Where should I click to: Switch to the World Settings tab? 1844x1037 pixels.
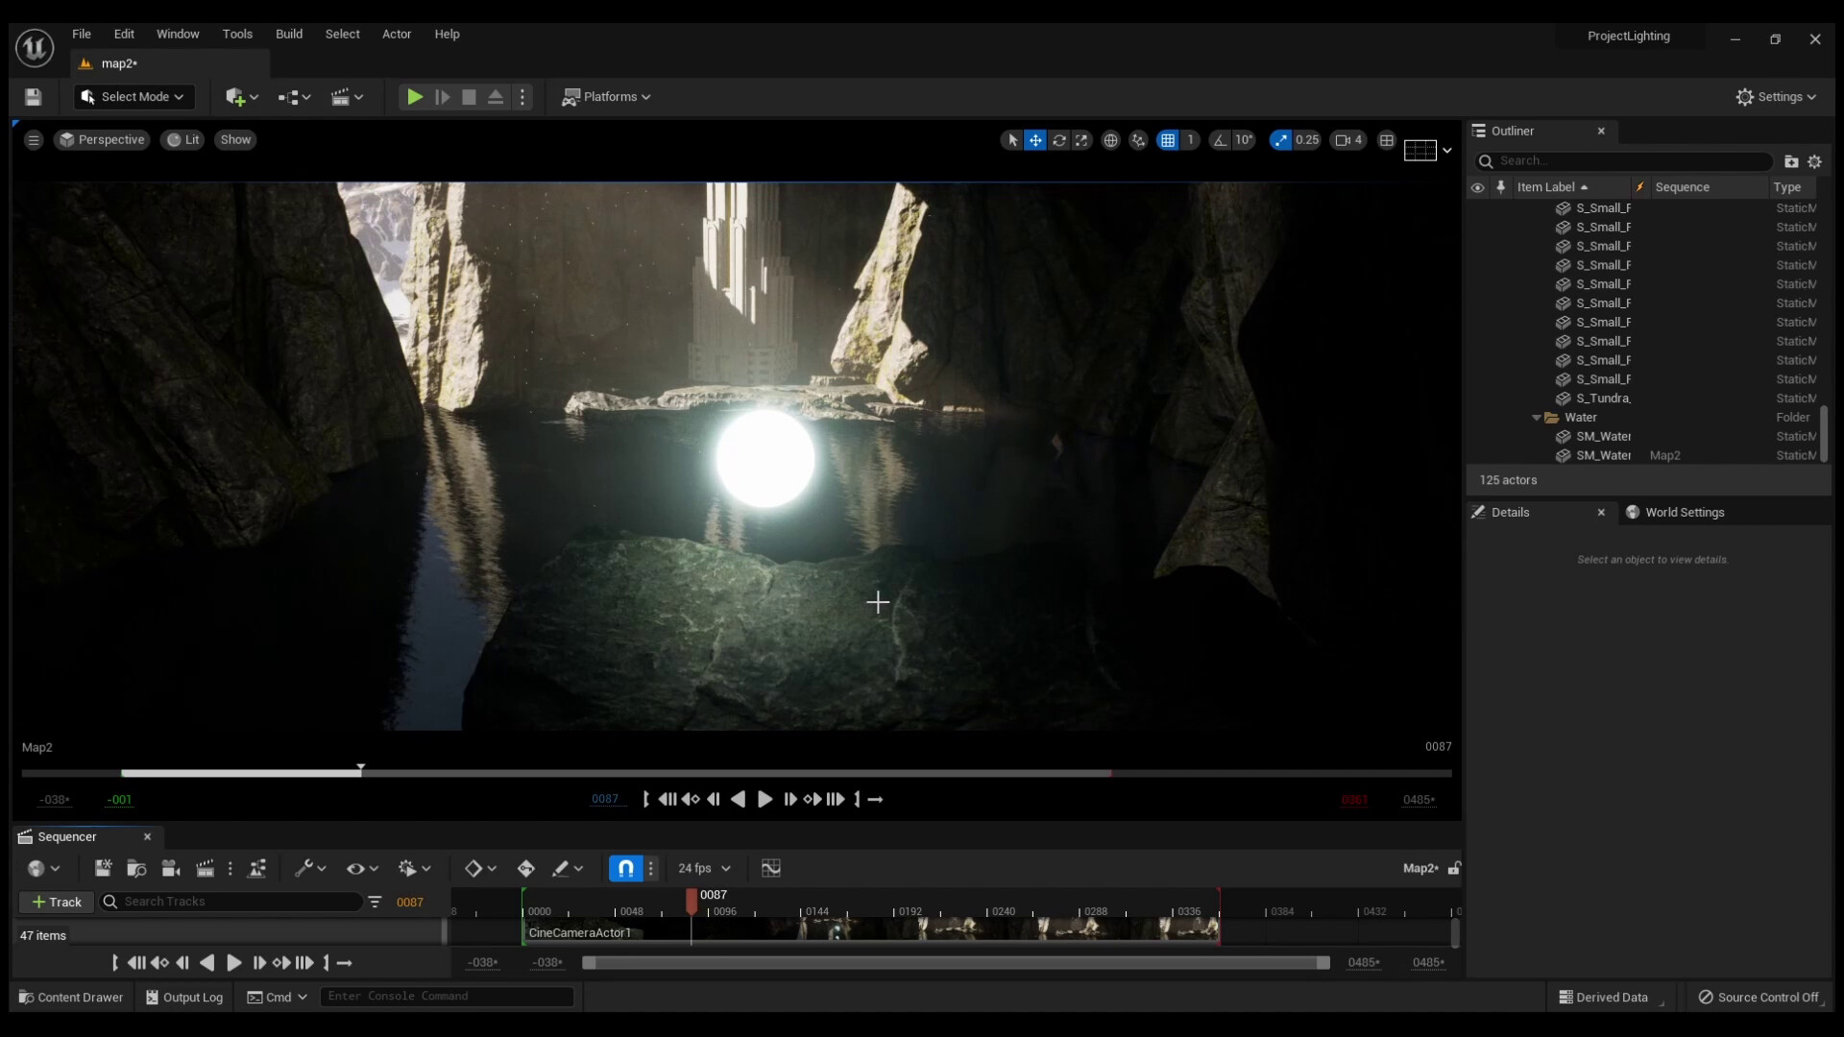pyautogui.click(x=1683, y=513)
